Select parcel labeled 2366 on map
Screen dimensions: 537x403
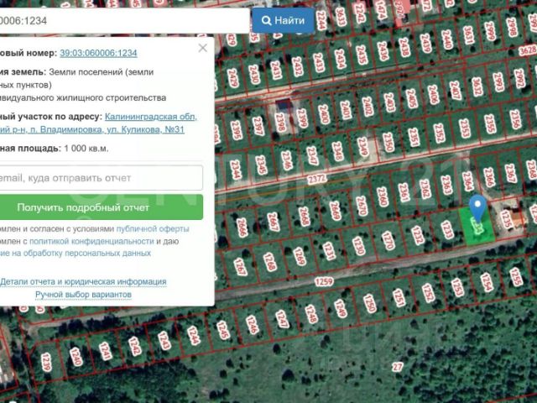(x=489, y=177)
